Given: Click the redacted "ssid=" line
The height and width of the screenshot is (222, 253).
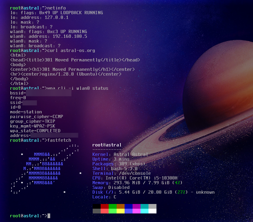Looking at the screenshot, I should tap(23, 102).
